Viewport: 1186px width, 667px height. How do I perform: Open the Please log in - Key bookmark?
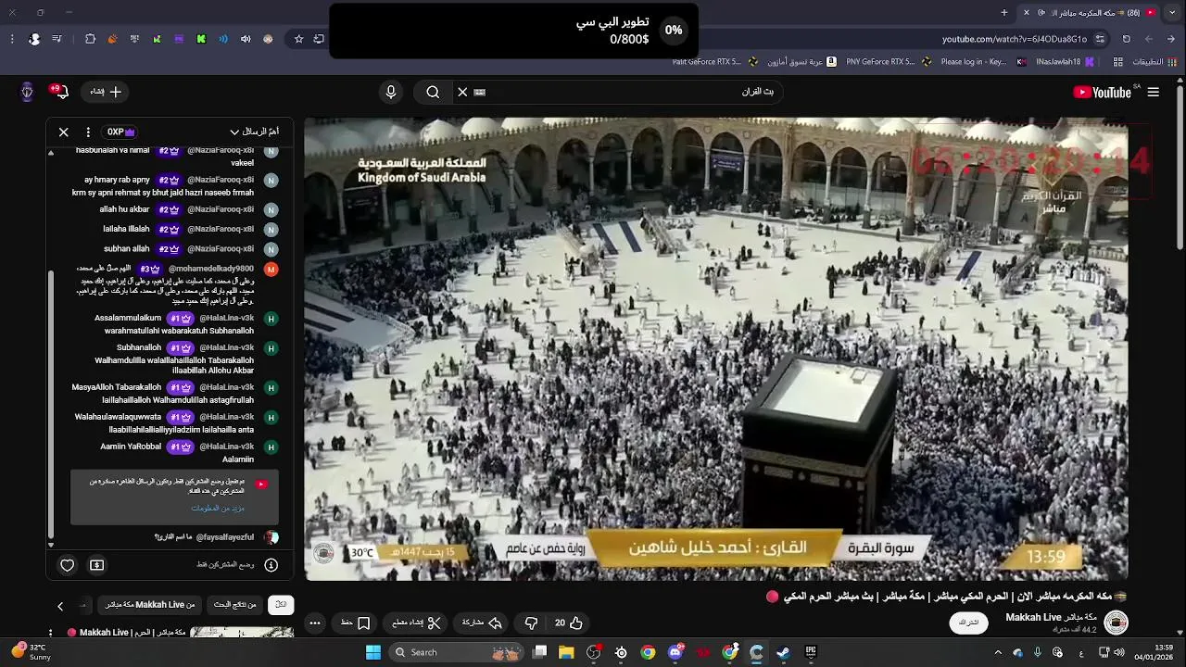point(984,62)
